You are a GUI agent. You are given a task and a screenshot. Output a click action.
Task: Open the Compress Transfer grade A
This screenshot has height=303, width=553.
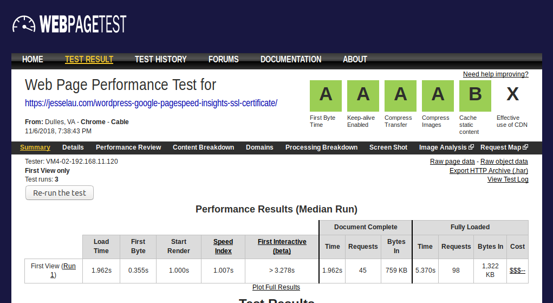click(x=400, y=96)
